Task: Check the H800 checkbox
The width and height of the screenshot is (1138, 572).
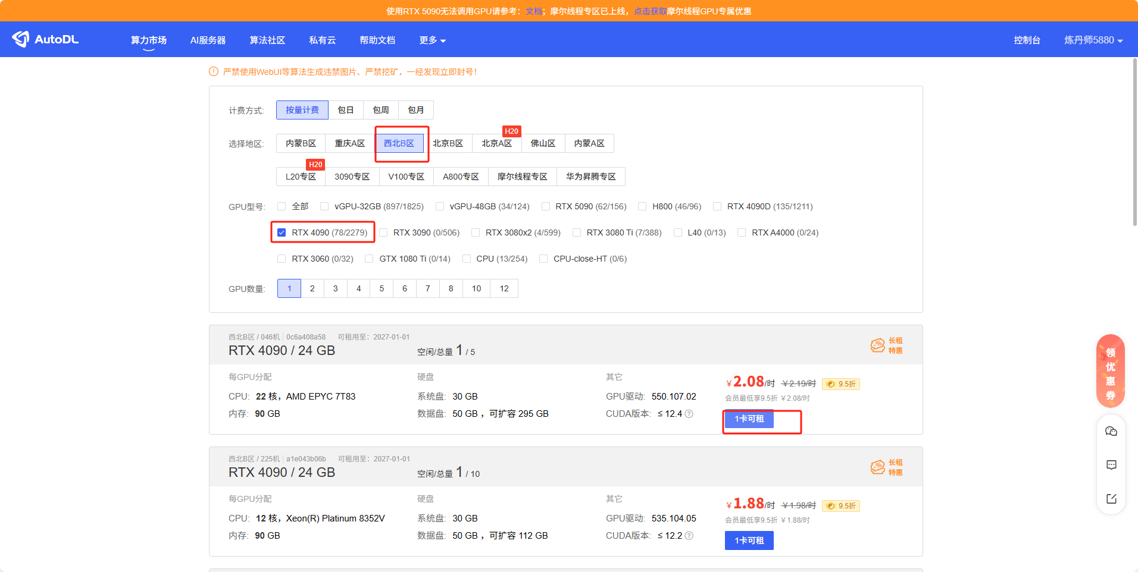Action: point(642,206)
